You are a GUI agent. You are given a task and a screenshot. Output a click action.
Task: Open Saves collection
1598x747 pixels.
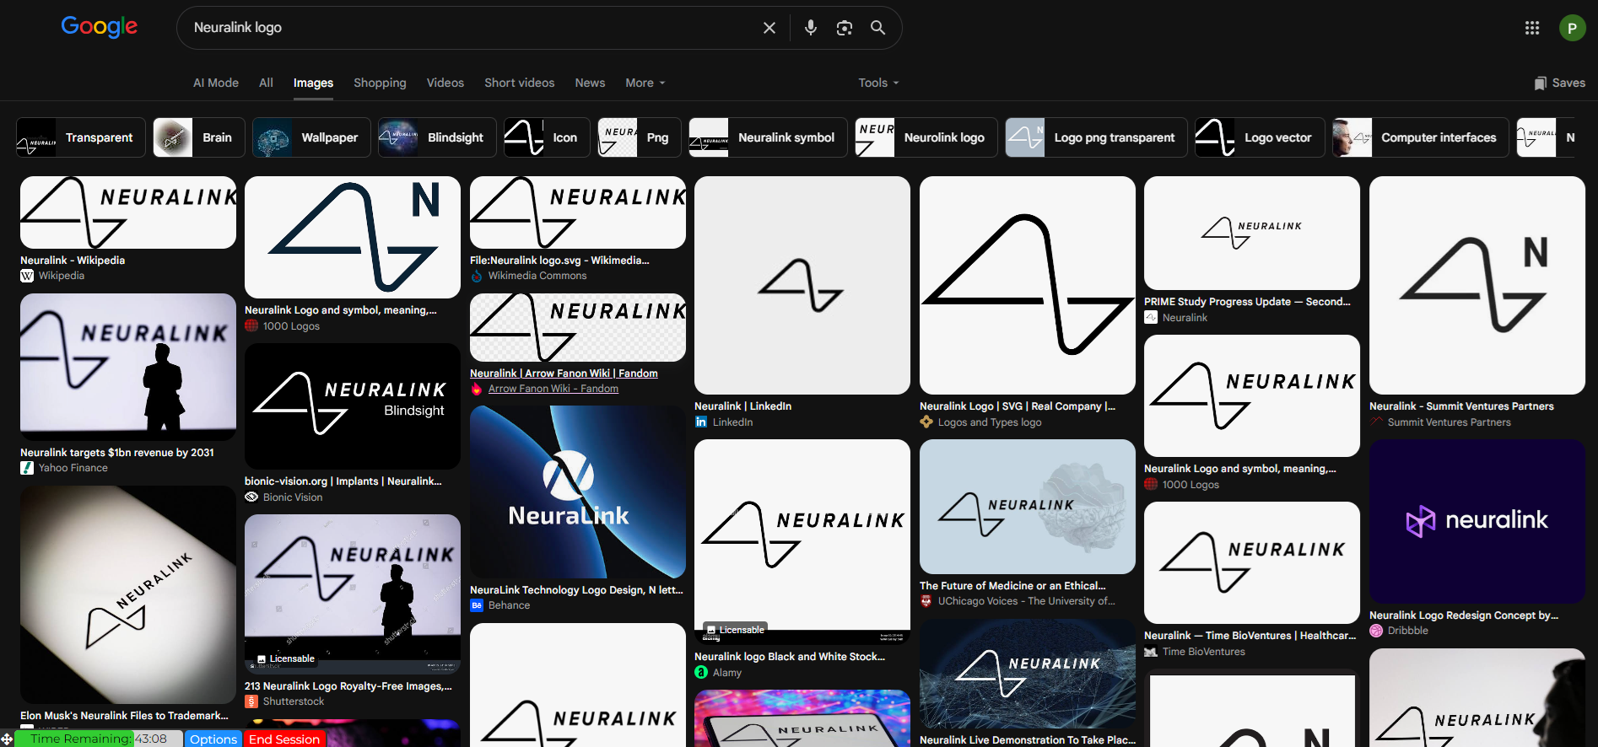1559,83
